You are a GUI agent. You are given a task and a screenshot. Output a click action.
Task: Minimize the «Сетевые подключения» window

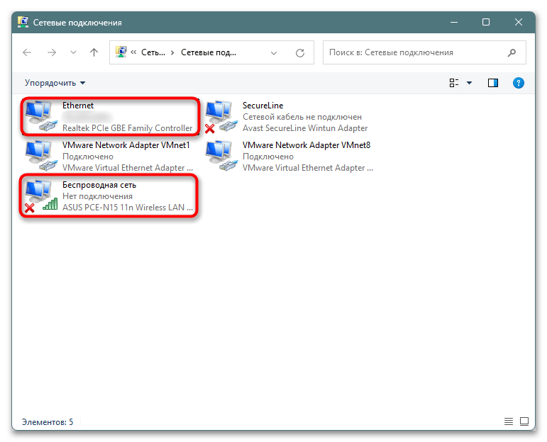point(454,22)
